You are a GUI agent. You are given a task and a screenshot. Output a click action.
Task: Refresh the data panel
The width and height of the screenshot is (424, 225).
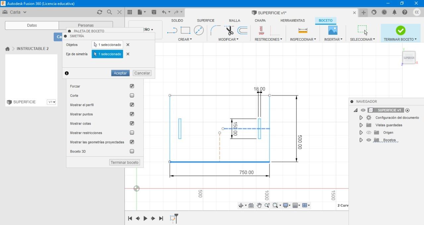click(99, 12)
